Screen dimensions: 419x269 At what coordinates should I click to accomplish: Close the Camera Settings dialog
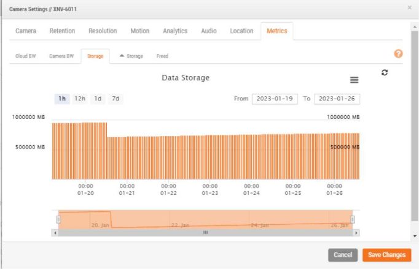click(410, 8)
